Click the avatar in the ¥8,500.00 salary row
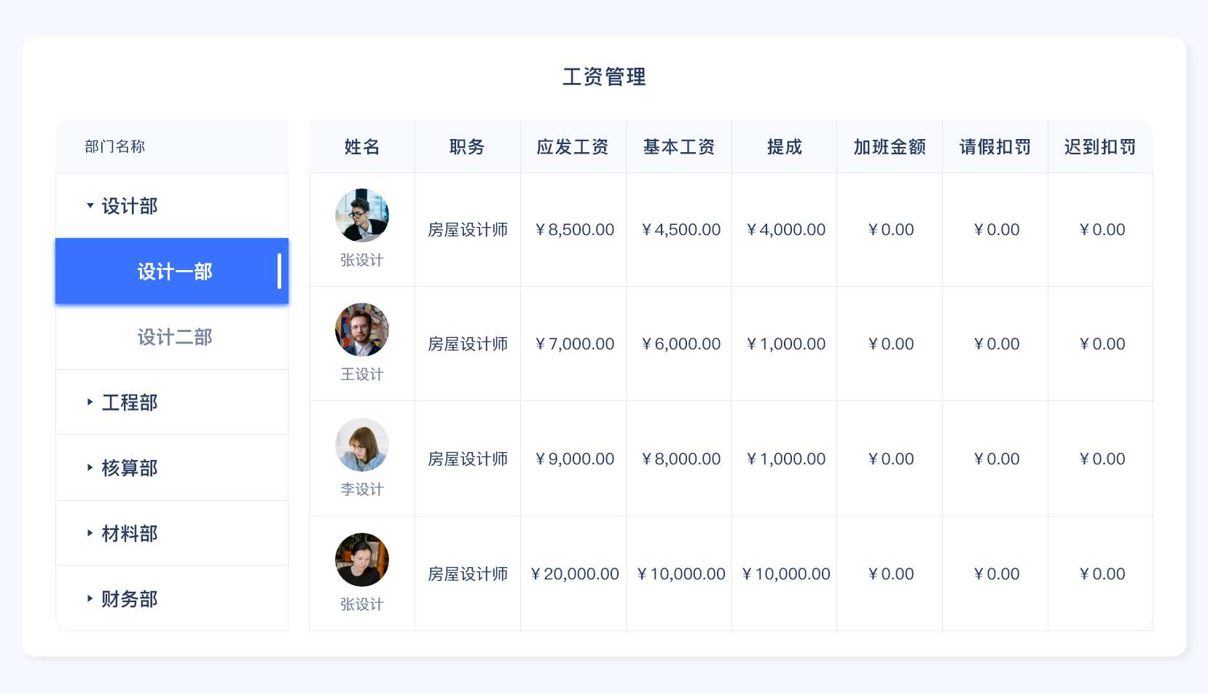This screenshot has height=693, width=1208. (362, 215)
